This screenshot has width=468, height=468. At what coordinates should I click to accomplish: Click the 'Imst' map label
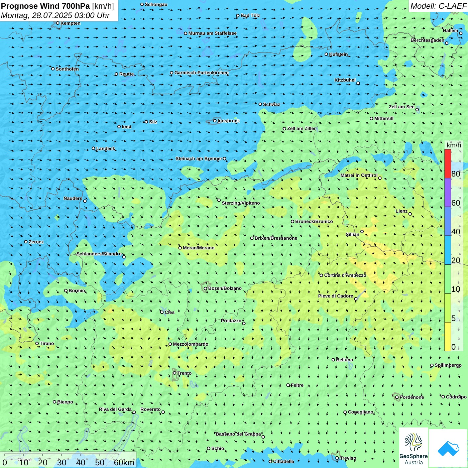pyautogui.click(x=127, y=127)
